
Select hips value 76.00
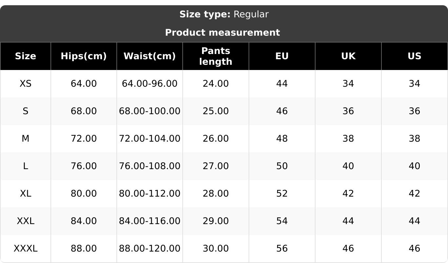[x=84, y=166]
